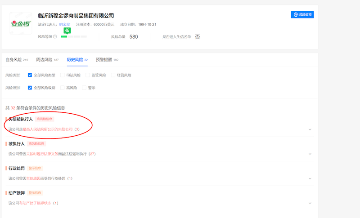Click 高风险信息 tag beside 被执行人
Viewport: 360px width, 218px height.
coord(36,144)
